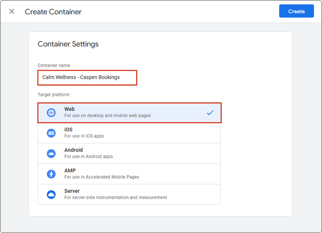The width and height of the screenshot is (322, 233).
Task: Click 'For server-side instrumentation and measurement' text
Action: tap(116, 198)
